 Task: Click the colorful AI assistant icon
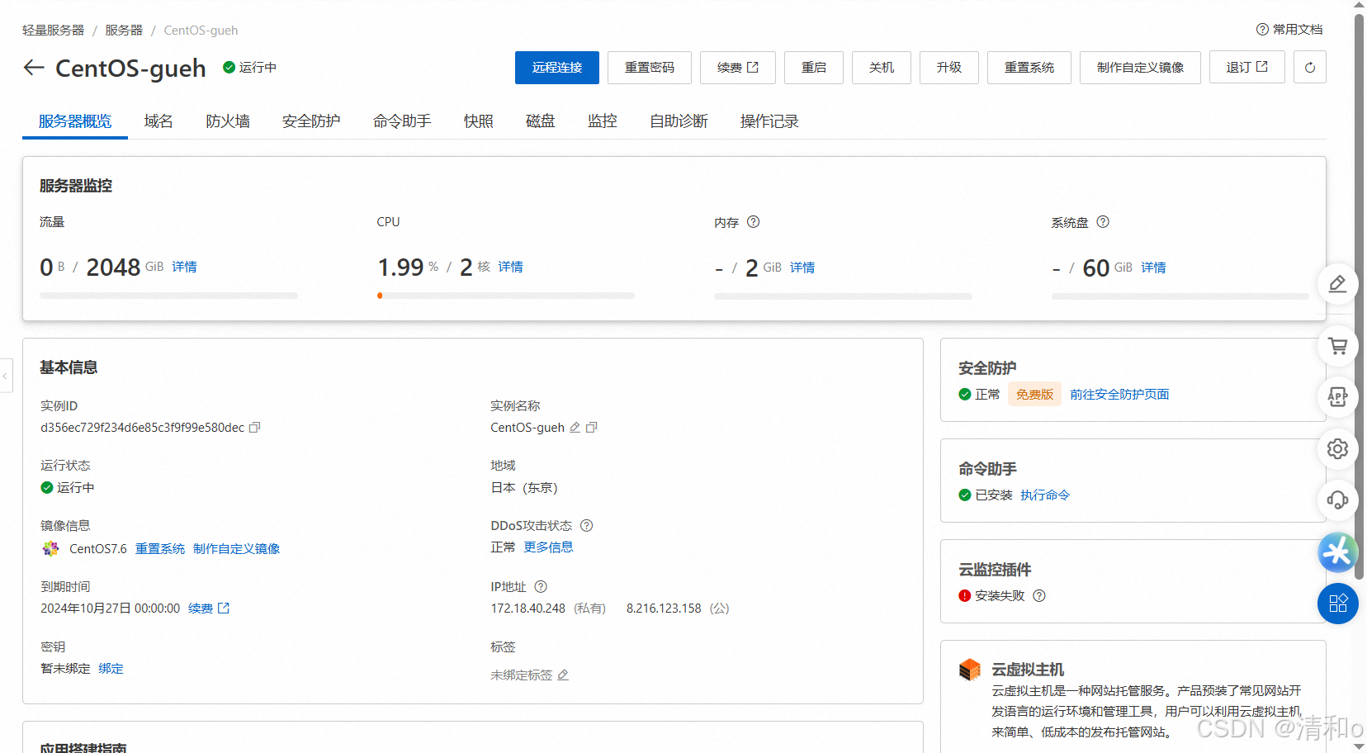[x=1338, y=552]
